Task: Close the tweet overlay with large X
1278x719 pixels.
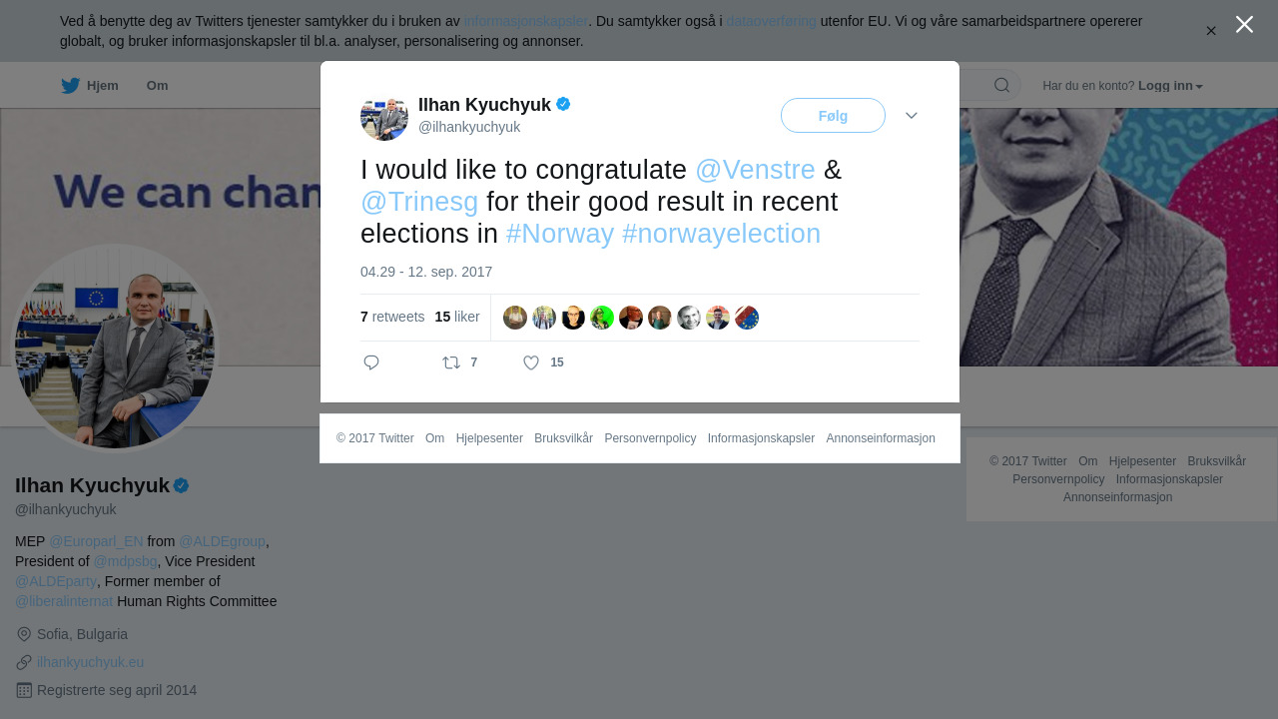Action: click(1244, 25)
